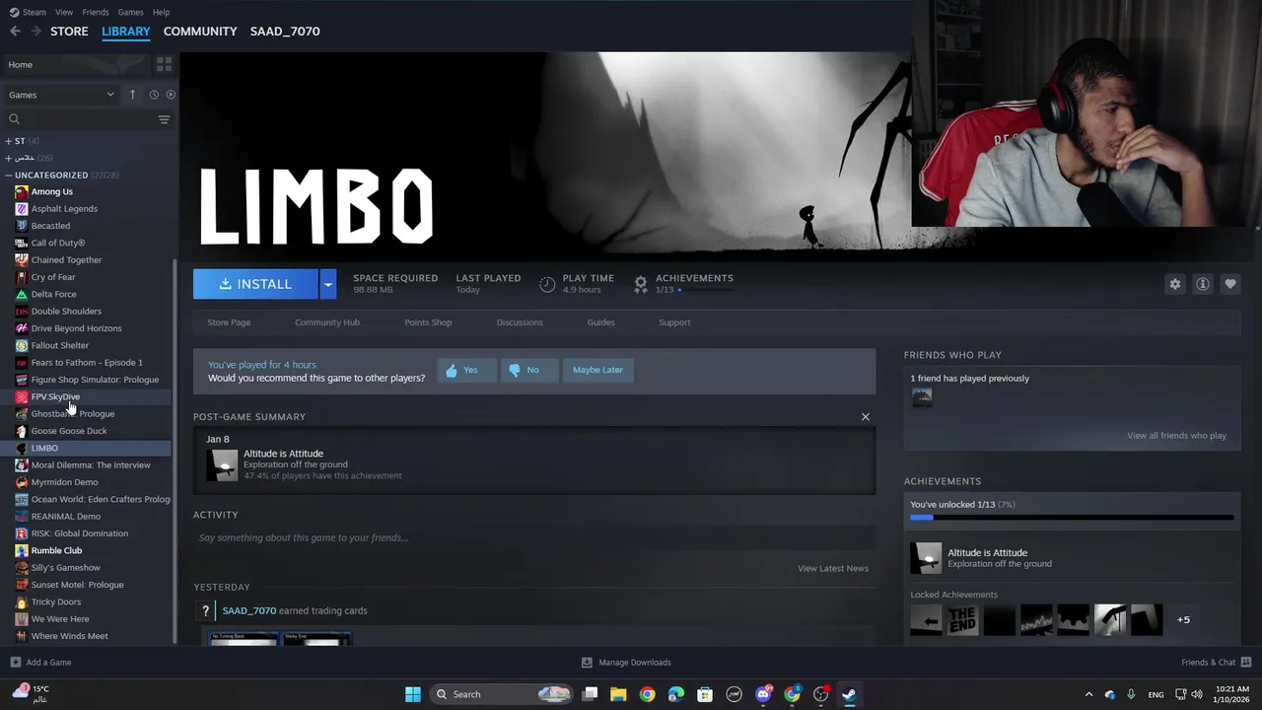Install LIMBO
The width and height of the screenshot is (1262, 710).
255,284
